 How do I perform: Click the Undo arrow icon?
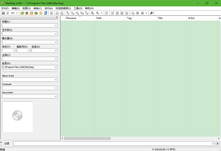[x=13, y=13]
